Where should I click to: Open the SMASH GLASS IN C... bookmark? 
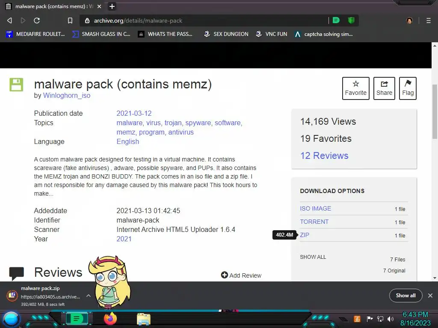[101, 34]
